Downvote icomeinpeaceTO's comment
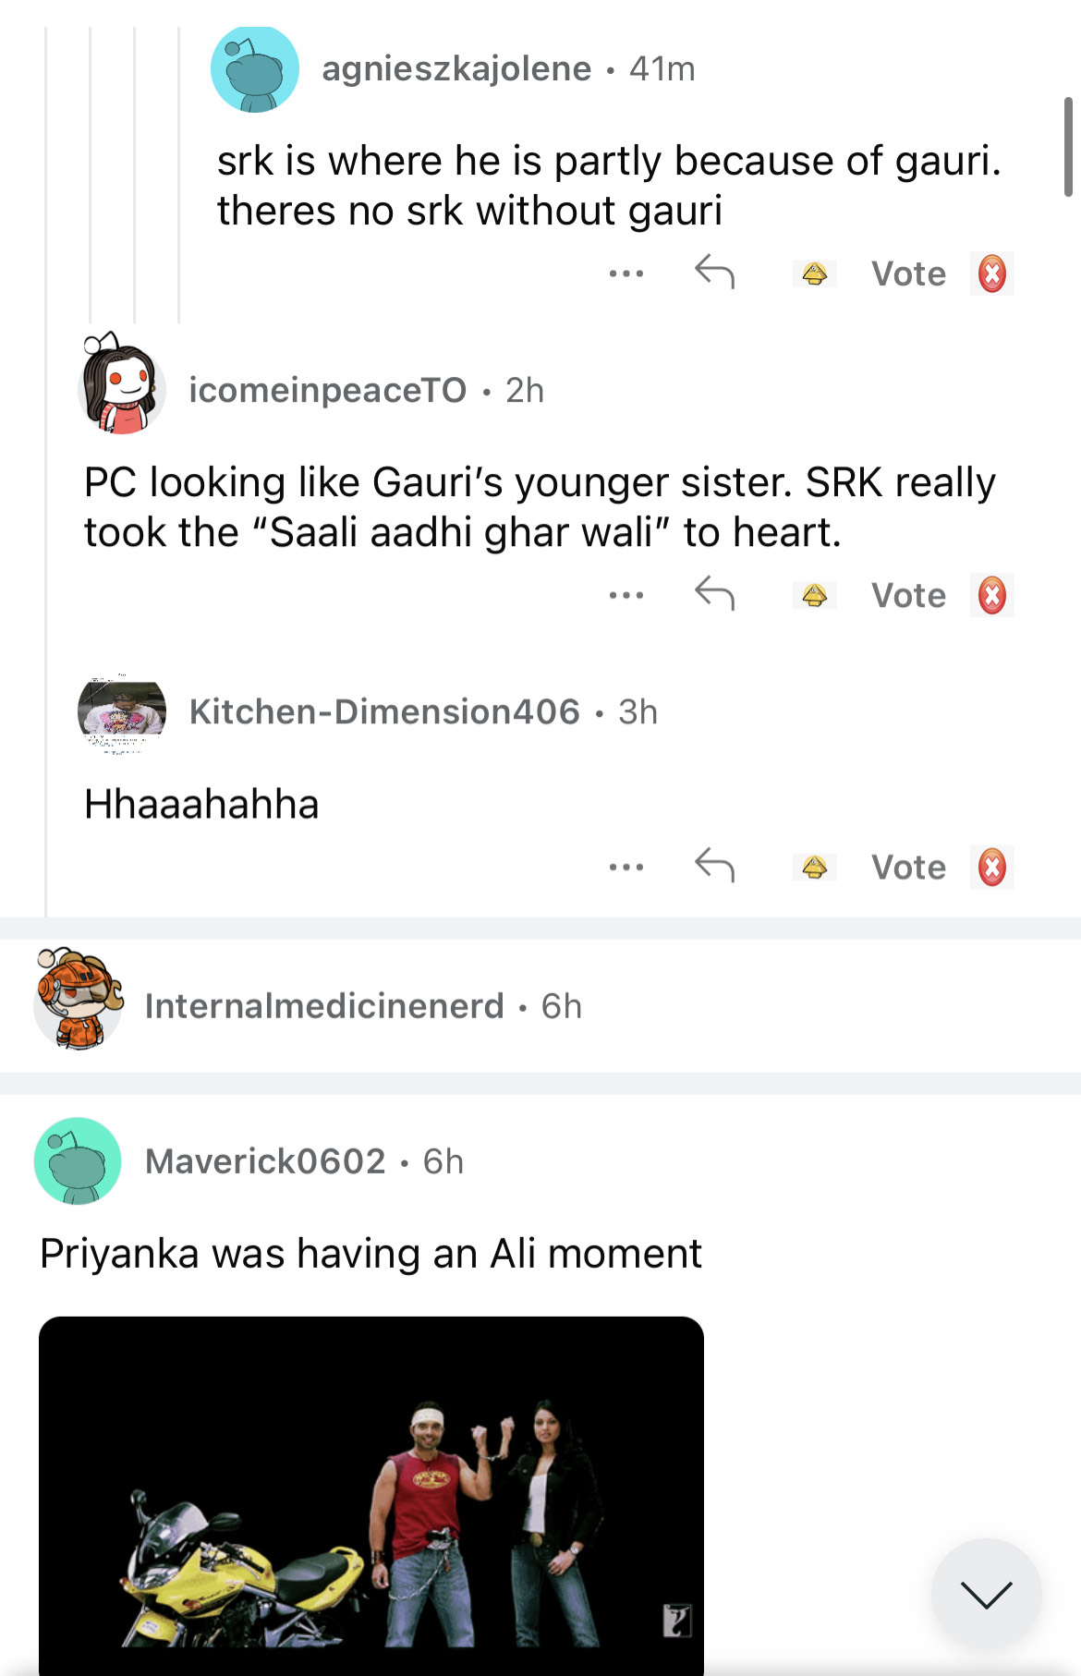This screenshot has height=1676, width=1081. point(991,595)
